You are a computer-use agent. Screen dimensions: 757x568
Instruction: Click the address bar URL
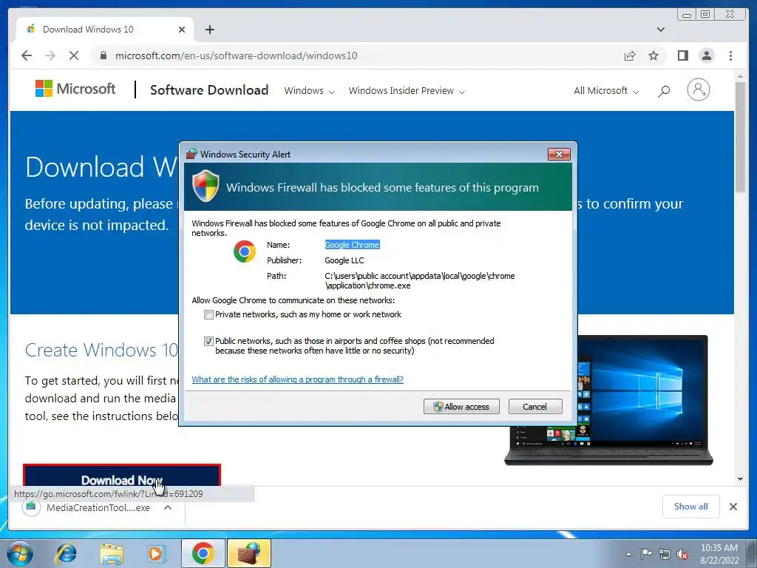[236, 55]
